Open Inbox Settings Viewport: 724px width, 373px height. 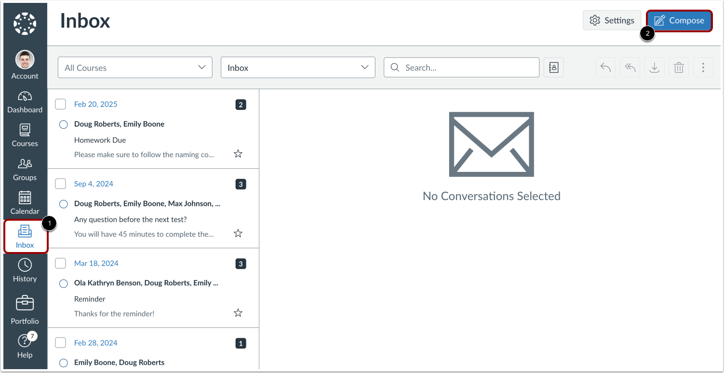(612, 20)
